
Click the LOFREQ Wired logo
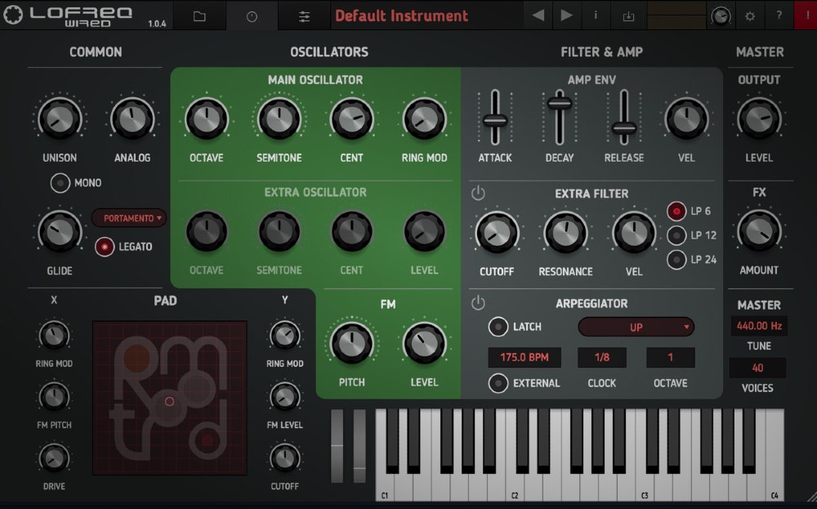[x=69, y=14]
